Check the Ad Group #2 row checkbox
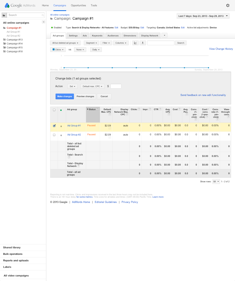This screenshot has height=281, width=235. click(54, 134)
